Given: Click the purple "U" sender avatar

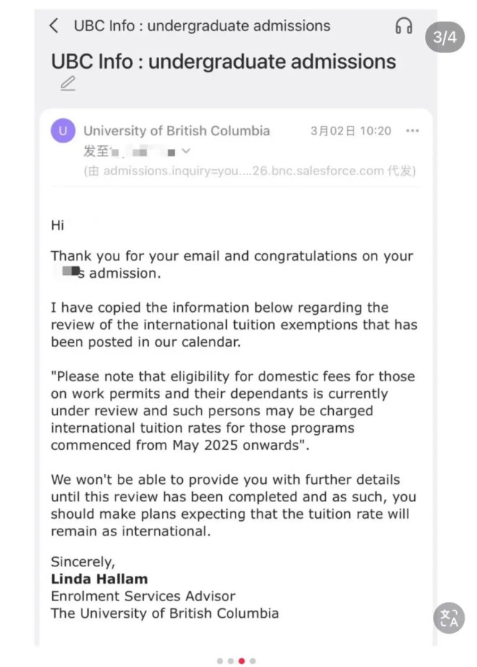Looking at the screenshot, I should (x=64, y=131).
